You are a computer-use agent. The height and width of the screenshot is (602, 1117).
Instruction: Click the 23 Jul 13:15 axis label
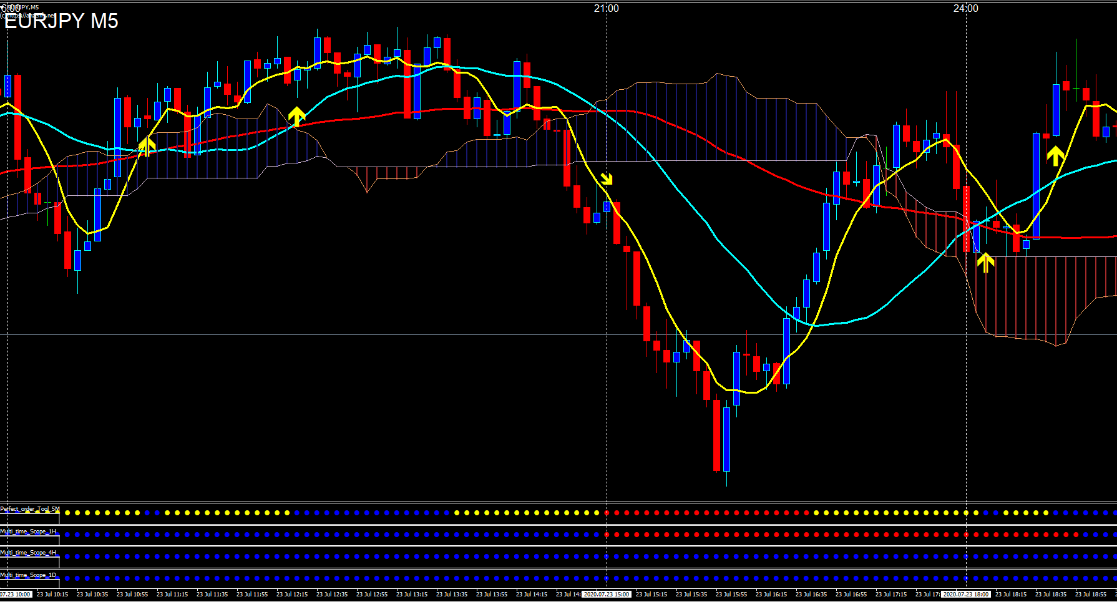coord(412,595)
